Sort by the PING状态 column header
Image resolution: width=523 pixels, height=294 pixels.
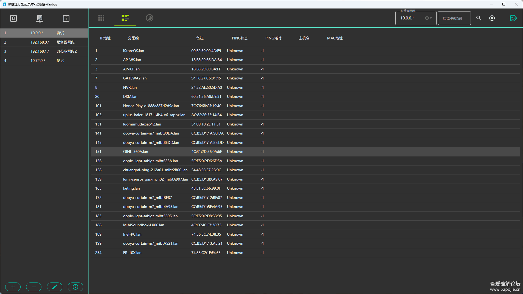click(x=240, y=38)
